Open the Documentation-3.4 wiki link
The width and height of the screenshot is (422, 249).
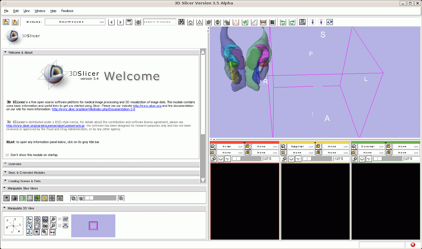(x=93, y=109)
